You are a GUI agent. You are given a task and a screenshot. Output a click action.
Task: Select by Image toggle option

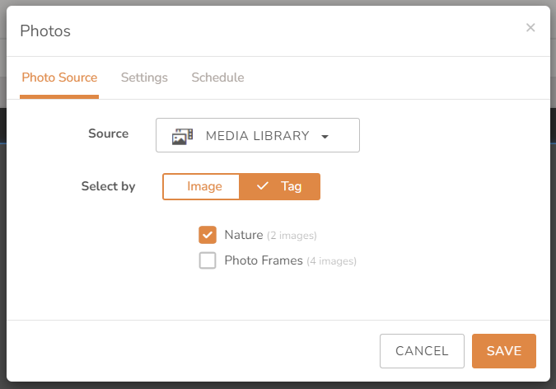tap(201, 187)
